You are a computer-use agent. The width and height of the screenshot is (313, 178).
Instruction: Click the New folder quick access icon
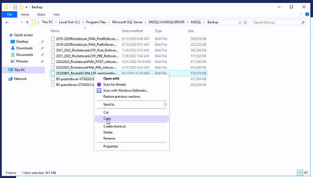[21, 7]
